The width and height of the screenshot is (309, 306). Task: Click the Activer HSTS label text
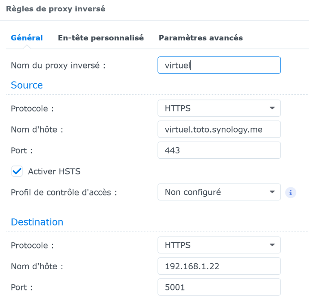(54, 171)
